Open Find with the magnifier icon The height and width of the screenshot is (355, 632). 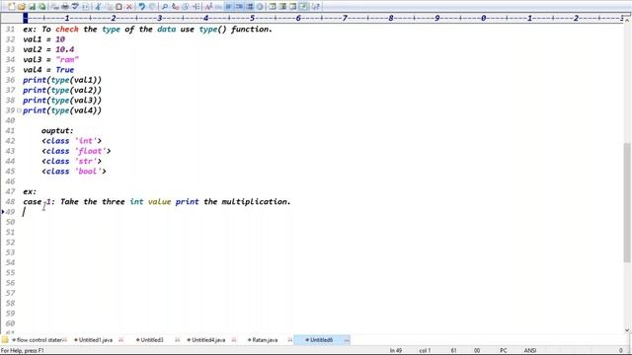tap(165, 7)
